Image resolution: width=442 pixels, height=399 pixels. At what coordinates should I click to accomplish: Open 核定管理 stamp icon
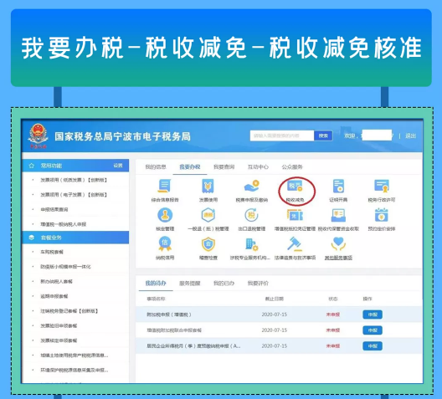pyautogui.click(x=165, y=215)
